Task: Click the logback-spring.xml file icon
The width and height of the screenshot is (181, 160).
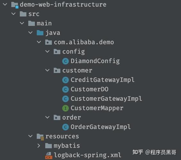Action: (49, 156)
